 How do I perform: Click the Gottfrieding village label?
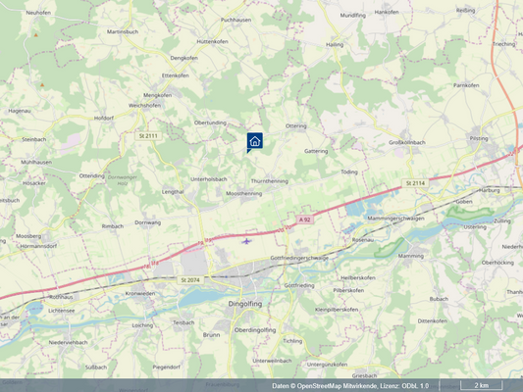point(299,285)
